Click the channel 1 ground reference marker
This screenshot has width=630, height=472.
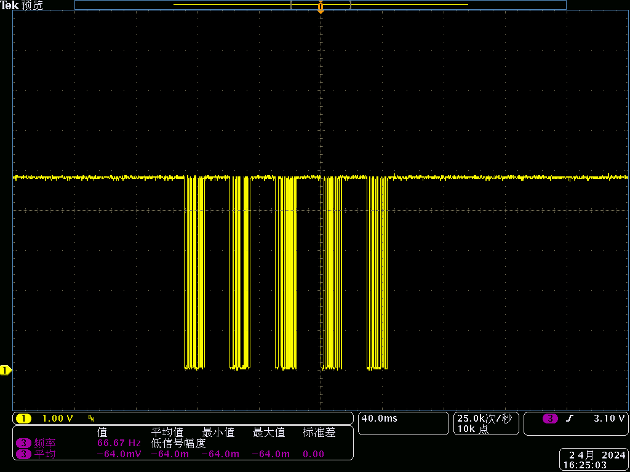[6, 370]
